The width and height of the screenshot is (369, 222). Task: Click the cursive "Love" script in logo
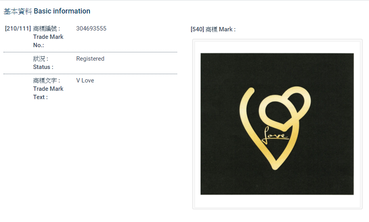click(x=275, y=135)
